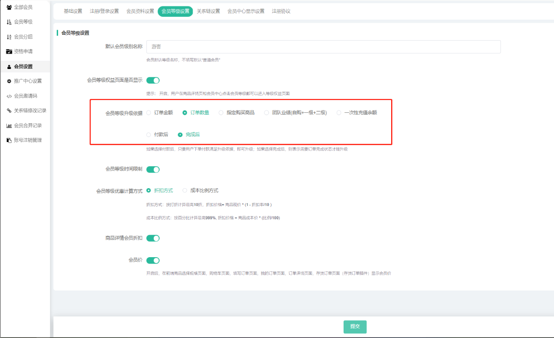
Task: Click the 账号注销管理 icon in sidebar
Action: pyautogui.click(x=9, y=140)
